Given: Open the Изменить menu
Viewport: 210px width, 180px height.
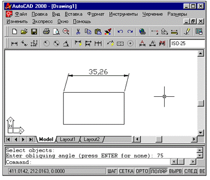Looking at the screenshot, I should click(17, 21).
